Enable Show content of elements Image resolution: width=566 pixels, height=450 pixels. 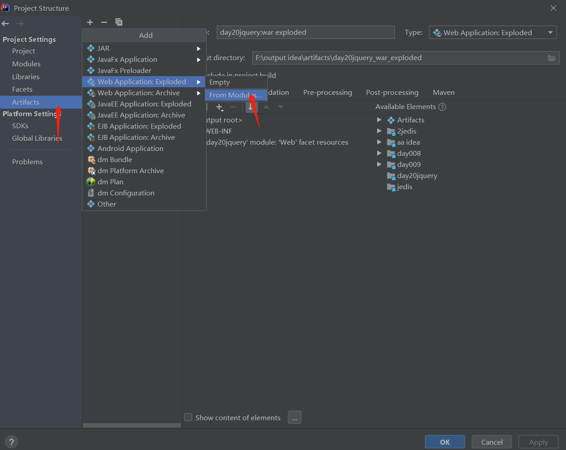tap(188, 418)
